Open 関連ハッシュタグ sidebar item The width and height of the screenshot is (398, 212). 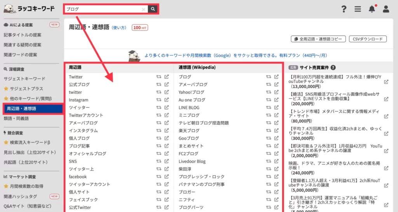20,196
